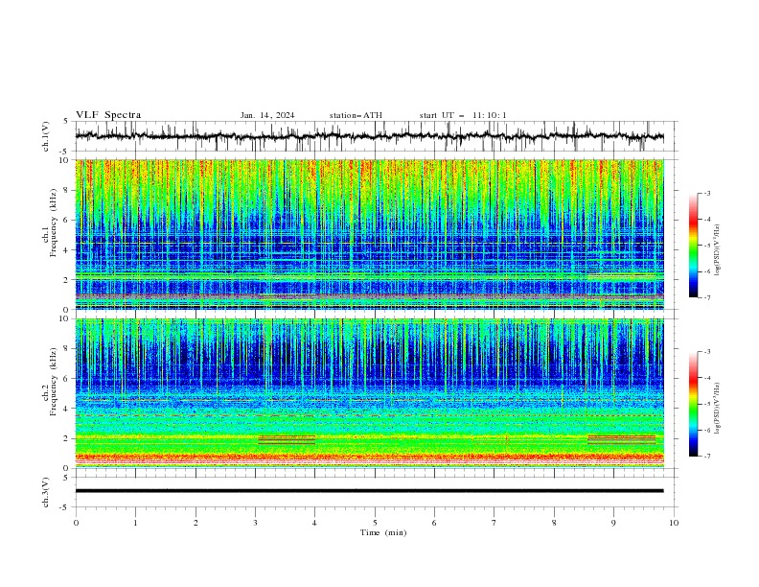Screen dimensions: 759x587
Task: Select the date text "Jan. 14, 2024"
Action: [x=267, y=115]
